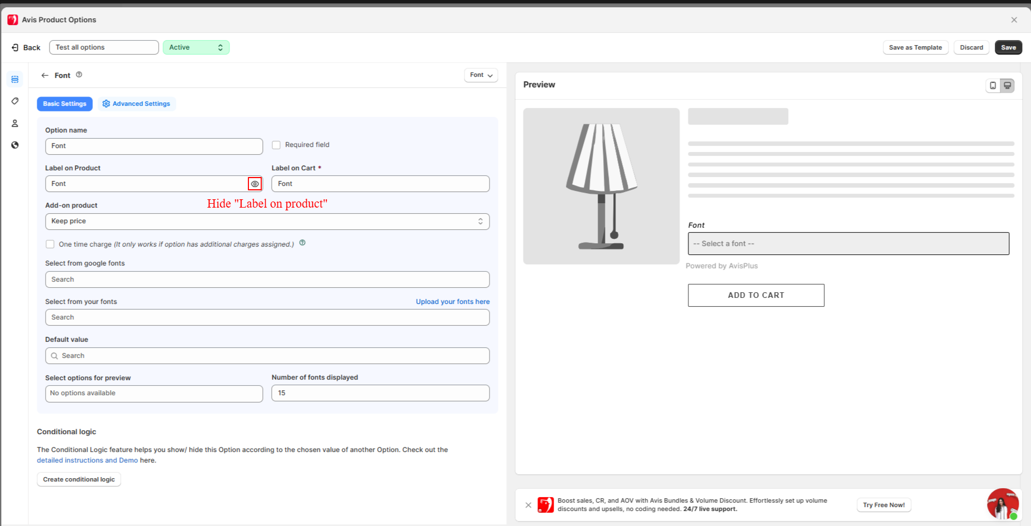
Task: Open the Active status dropdown
Action: (x=196, y=47)
